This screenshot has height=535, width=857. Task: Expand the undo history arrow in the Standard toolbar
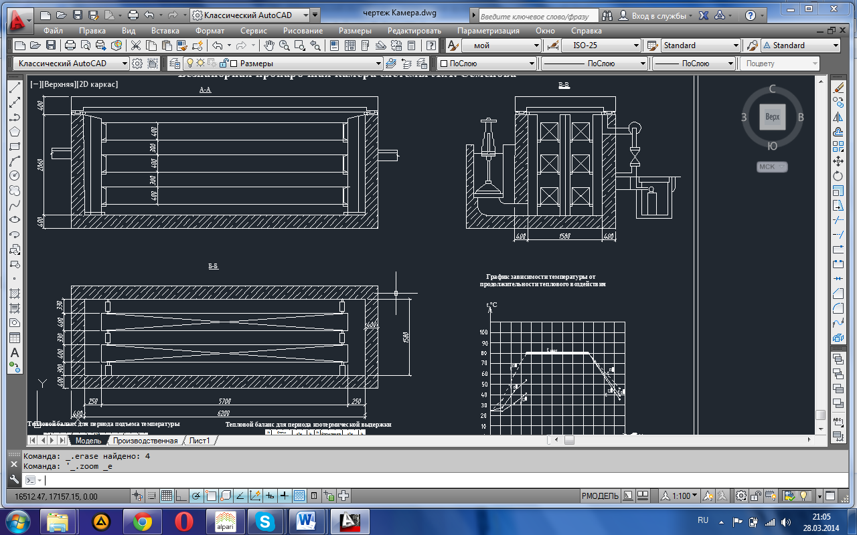(229, 45)
